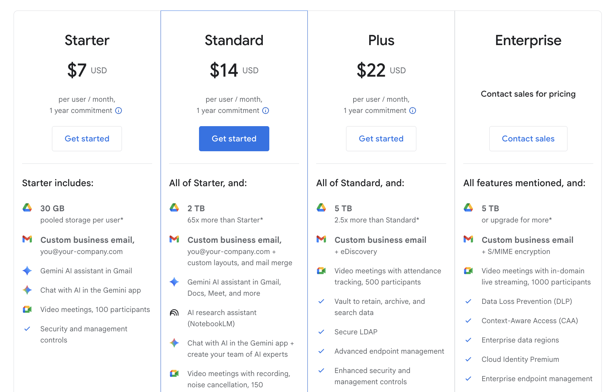614x392 pixels.
Task: Click the Gmail icon beside eDiscovery email
Action: point(321,239)
